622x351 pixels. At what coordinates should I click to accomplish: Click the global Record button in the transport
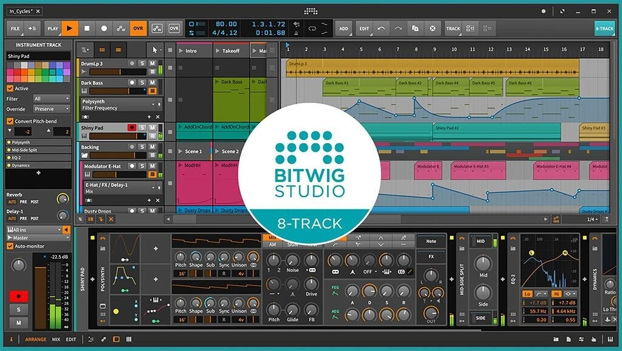point(104,28)
